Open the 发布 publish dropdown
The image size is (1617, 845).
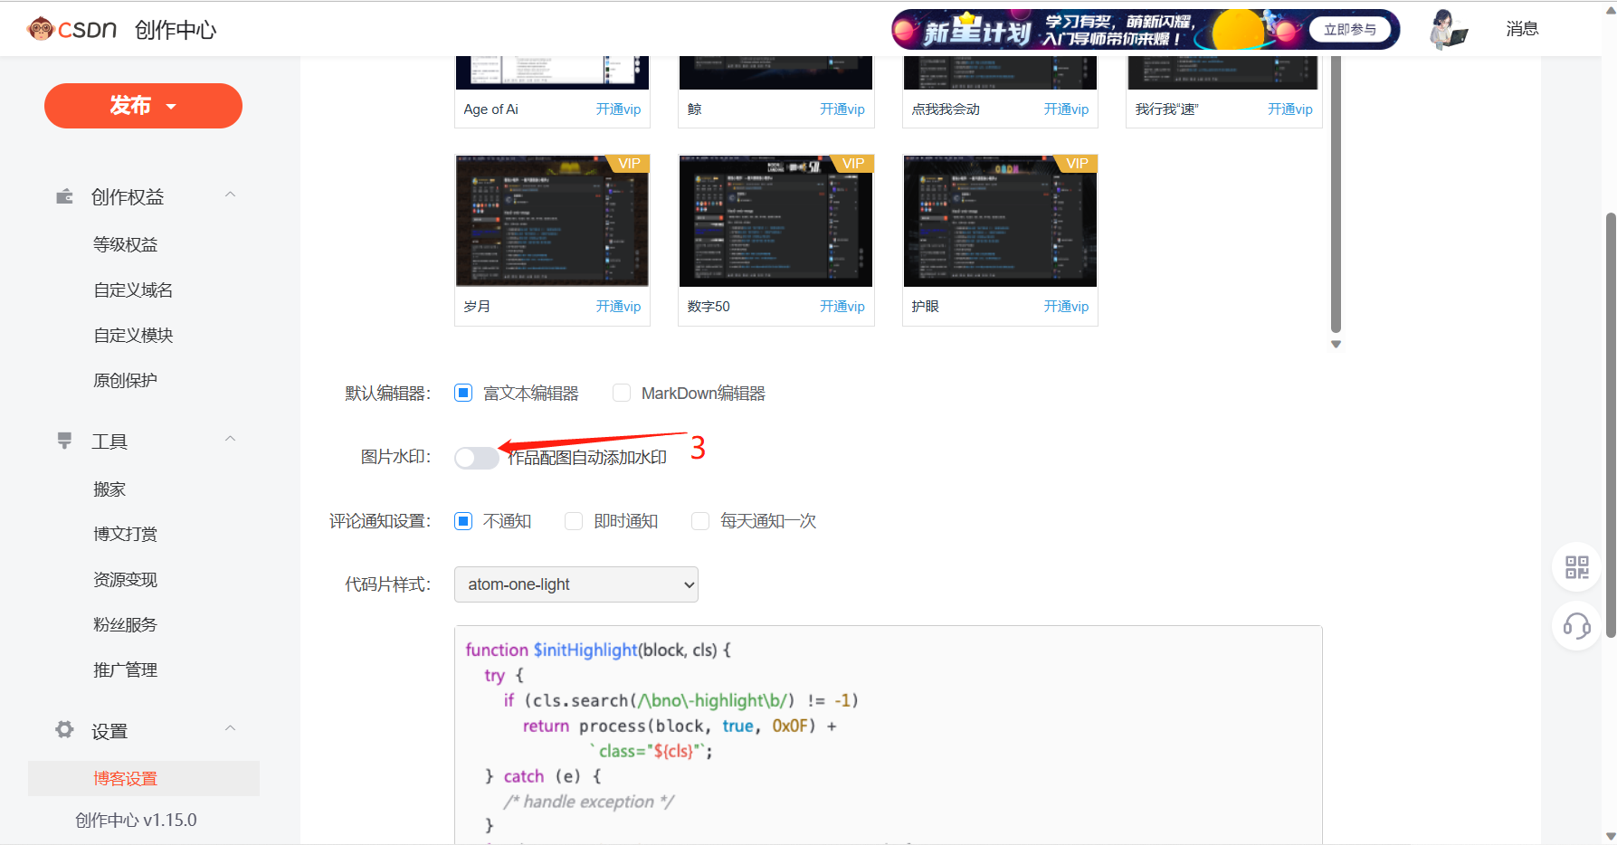click(143, 106)
